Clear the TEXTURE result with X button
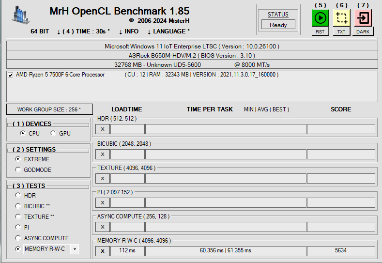382x263 pixels. (x=103, y=178)
